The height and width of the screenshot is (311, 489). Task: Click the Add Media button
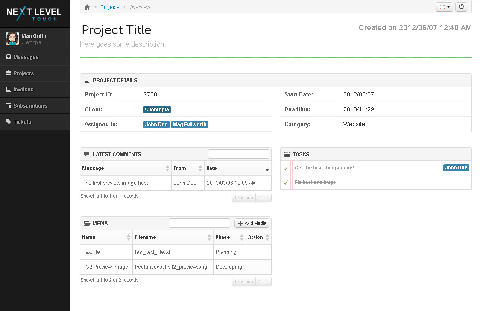tap(252, 223)
